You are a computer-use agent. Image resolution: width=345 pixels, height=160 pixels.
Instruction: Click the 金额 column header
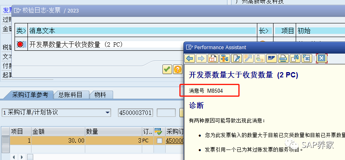58,131
